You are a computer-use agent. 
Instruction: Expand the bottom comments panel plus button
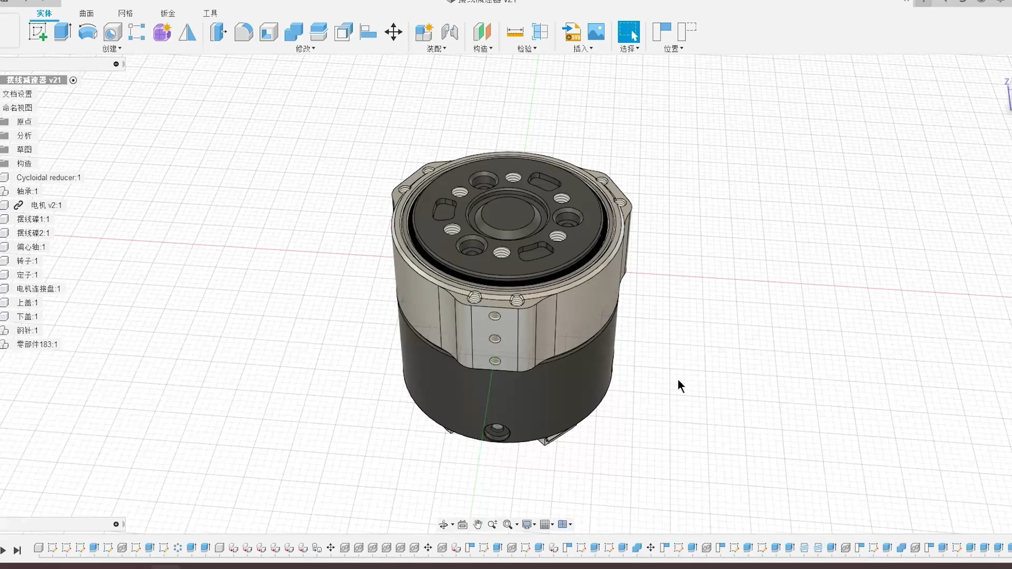point(116,524)
